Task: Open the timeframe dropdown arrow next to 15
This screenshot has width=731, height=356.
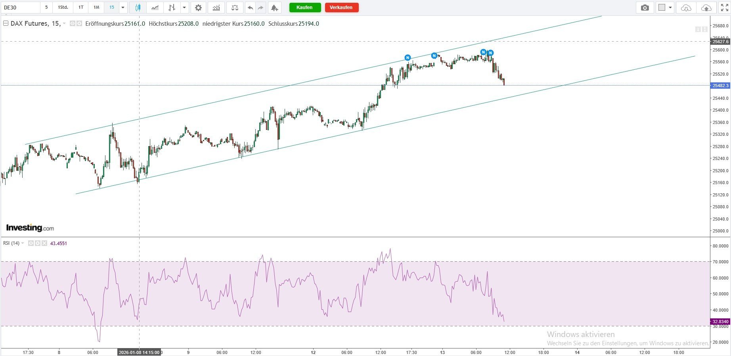Action: pos(123,8)
